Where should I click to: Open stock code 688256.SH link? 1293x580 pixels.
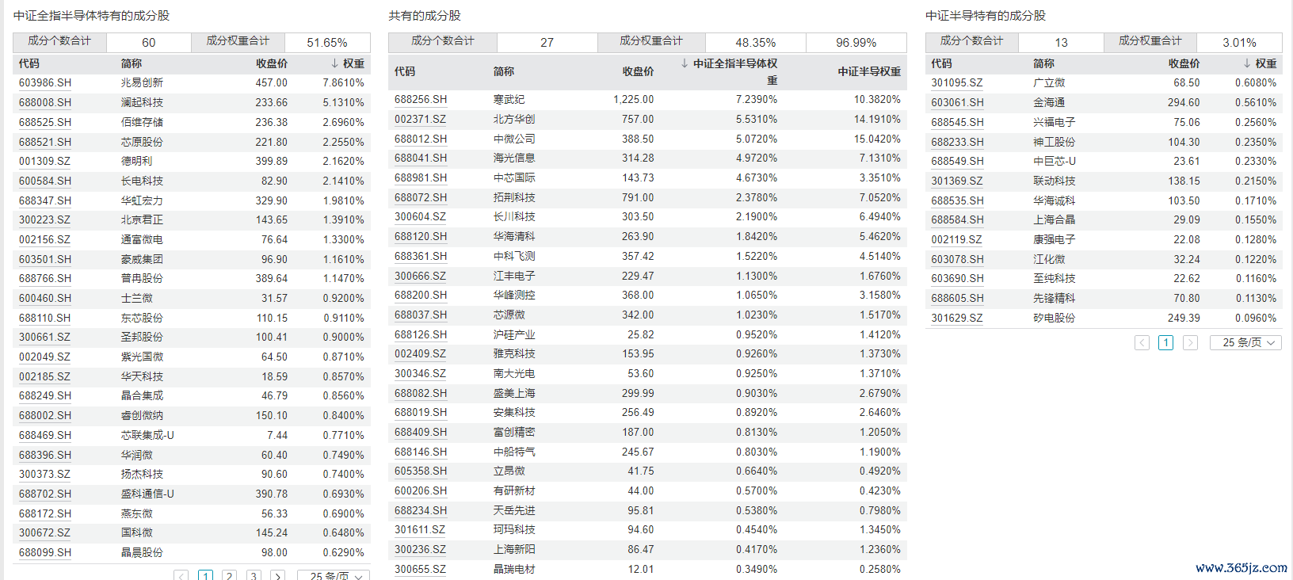[421, 100]
